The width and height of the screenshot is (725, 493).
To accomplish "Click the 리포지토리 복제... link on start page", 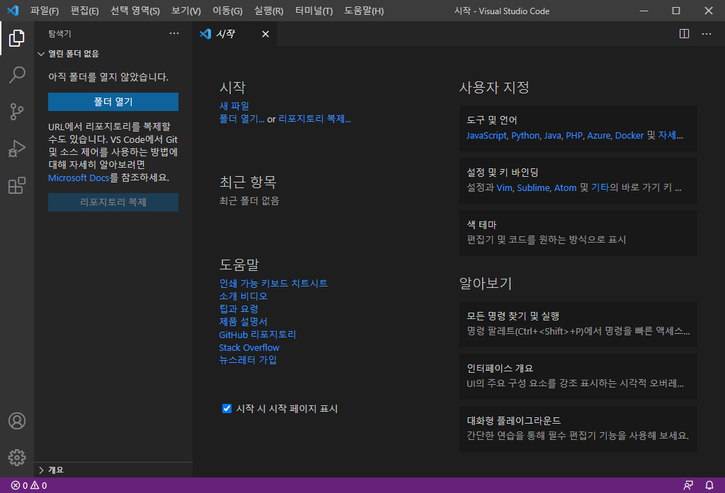I will [x=314, y=119].
